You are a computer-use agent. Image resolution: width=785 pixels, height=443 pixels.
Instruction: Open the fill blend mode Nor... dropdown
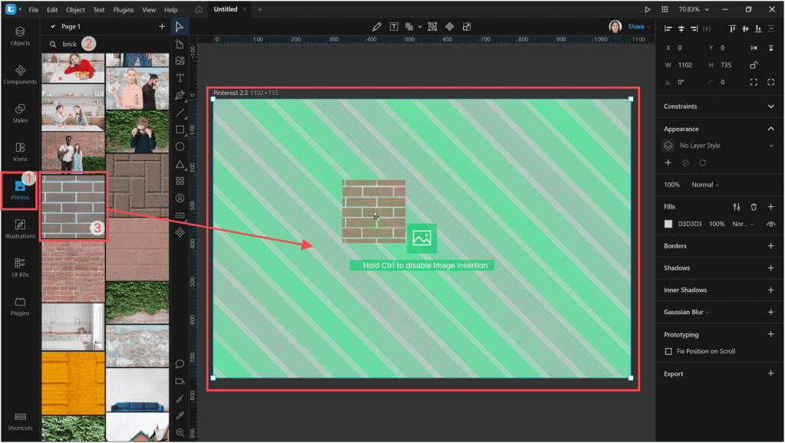743,225
